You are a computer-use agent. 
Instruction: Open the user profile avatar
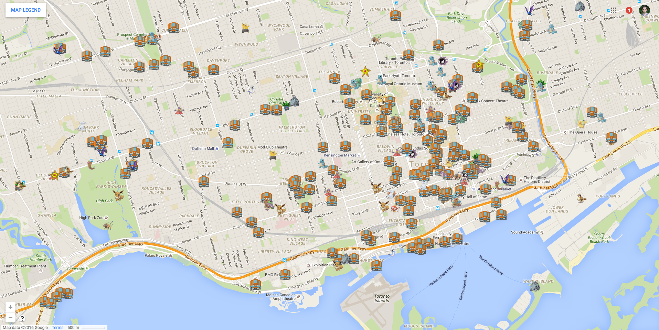(644, 10)
